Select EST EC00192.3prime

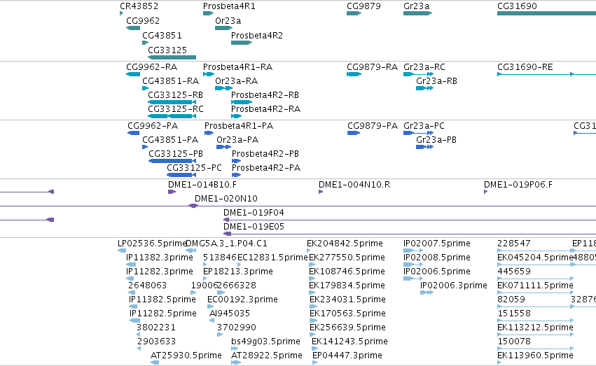pyautogui.click(x=242, y=300)
